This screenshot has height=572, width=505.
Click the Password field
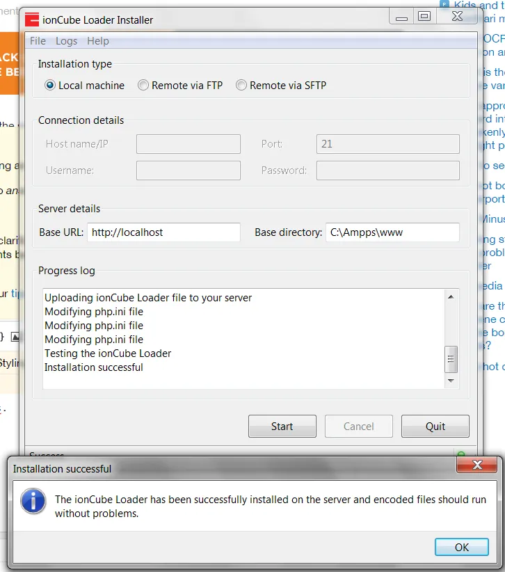pos(388,170)
